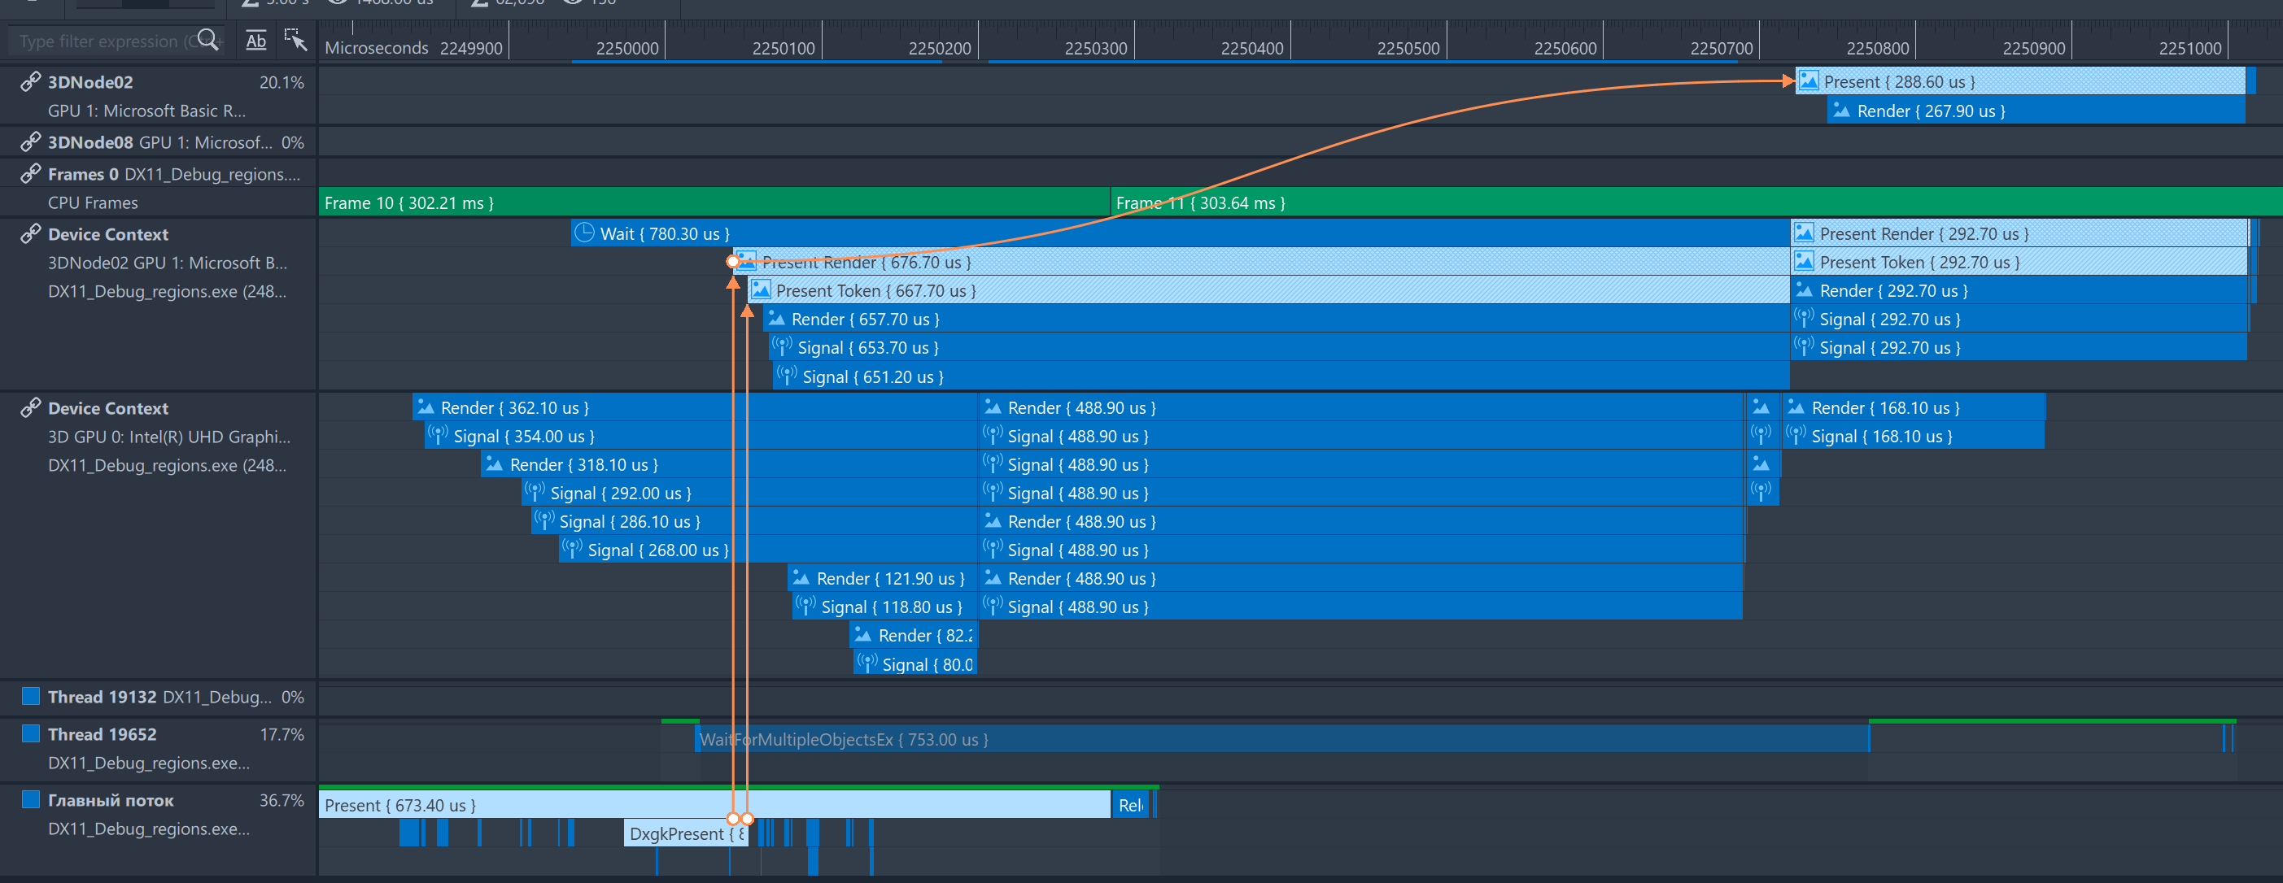
Task: Click antenna icon on Signal 168.10 us
Action: 1796,435
